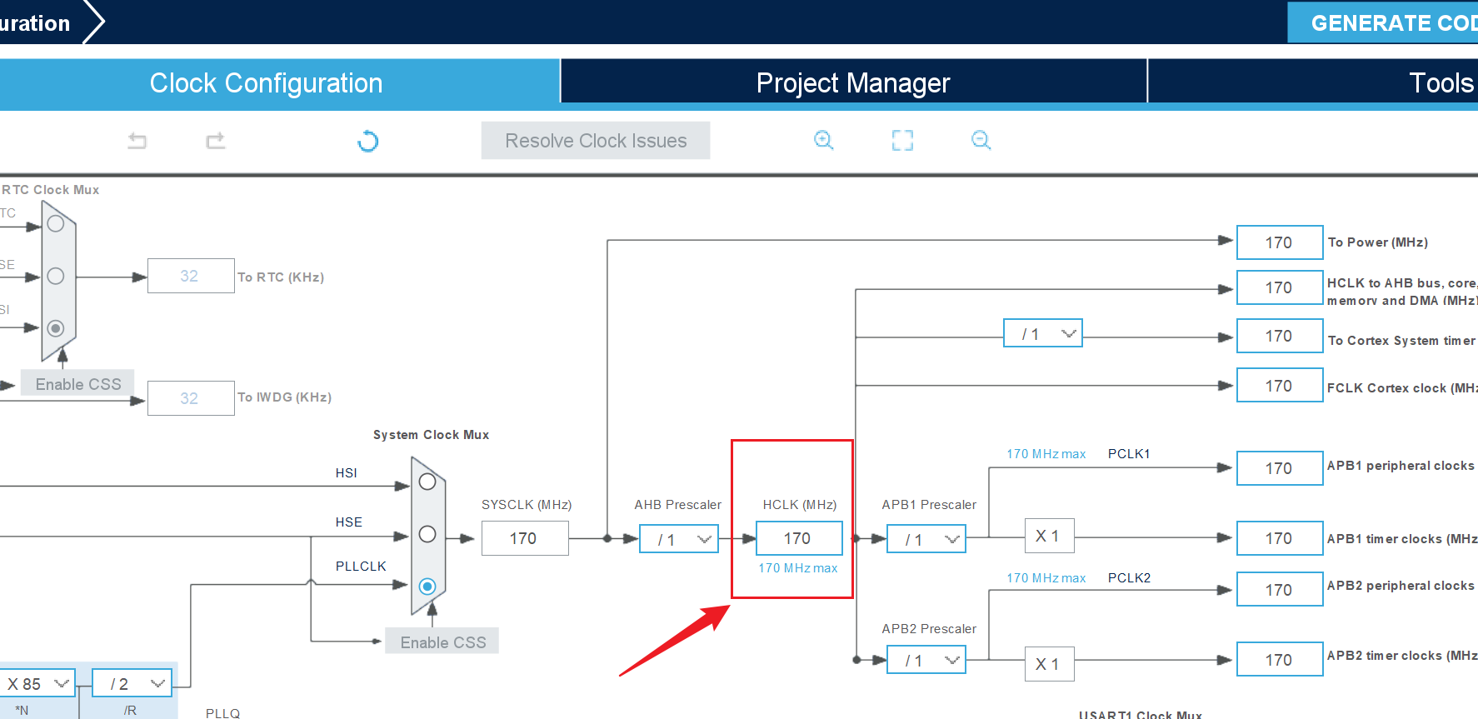Click the SYSCLK (MHz) value box

(525, 538)
